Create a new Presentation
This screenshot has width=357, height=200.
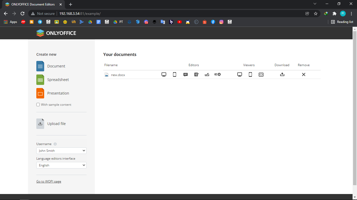(x=58, y=93)
